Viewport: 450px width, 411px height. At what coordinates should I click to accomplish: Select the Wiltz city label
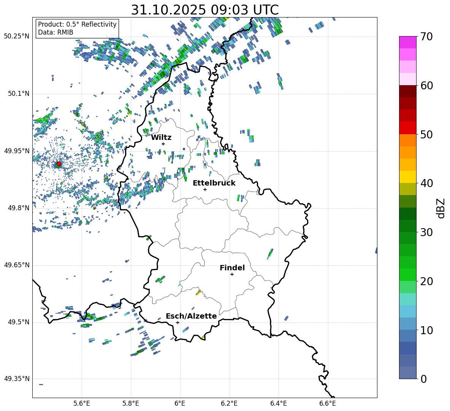click(x=161, y=138)
